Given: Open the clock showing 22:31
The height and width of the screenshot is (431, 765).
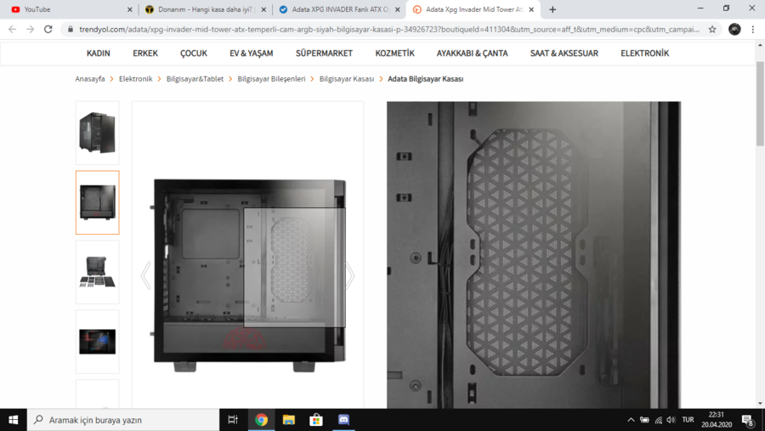Looking at the screenshot, I should (x=717, y=420).
